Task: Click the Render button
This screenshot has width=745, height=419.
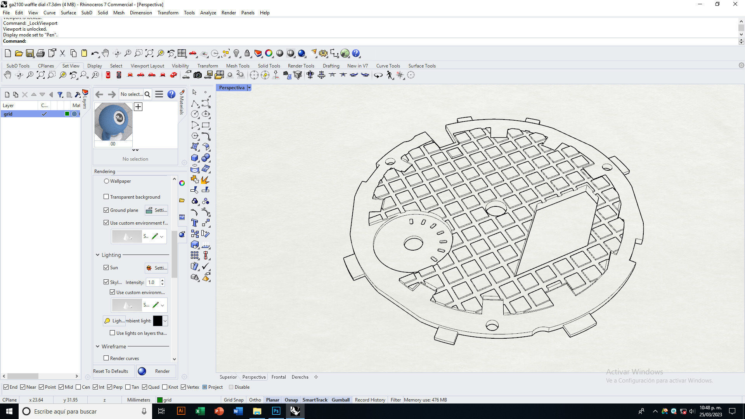Action: click(156, 371)
